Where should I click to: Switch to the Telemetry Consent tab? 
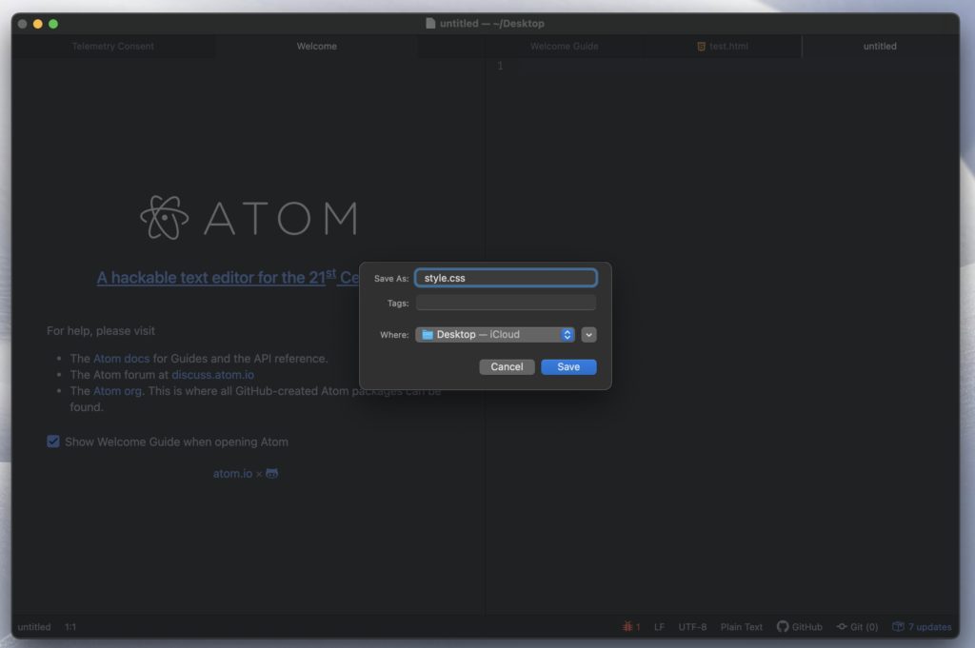coord(112,46)
